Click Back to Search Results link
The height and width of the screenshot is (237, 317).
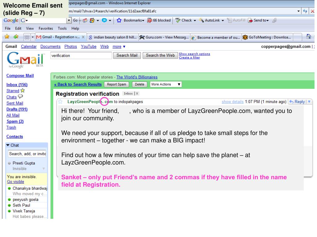(x=78, y=85)
